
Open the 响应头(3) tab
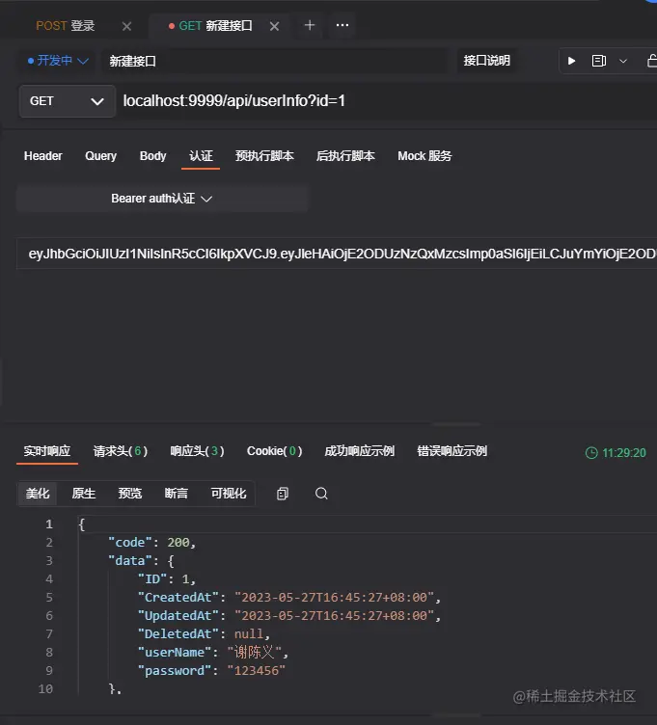click(197, 451)
